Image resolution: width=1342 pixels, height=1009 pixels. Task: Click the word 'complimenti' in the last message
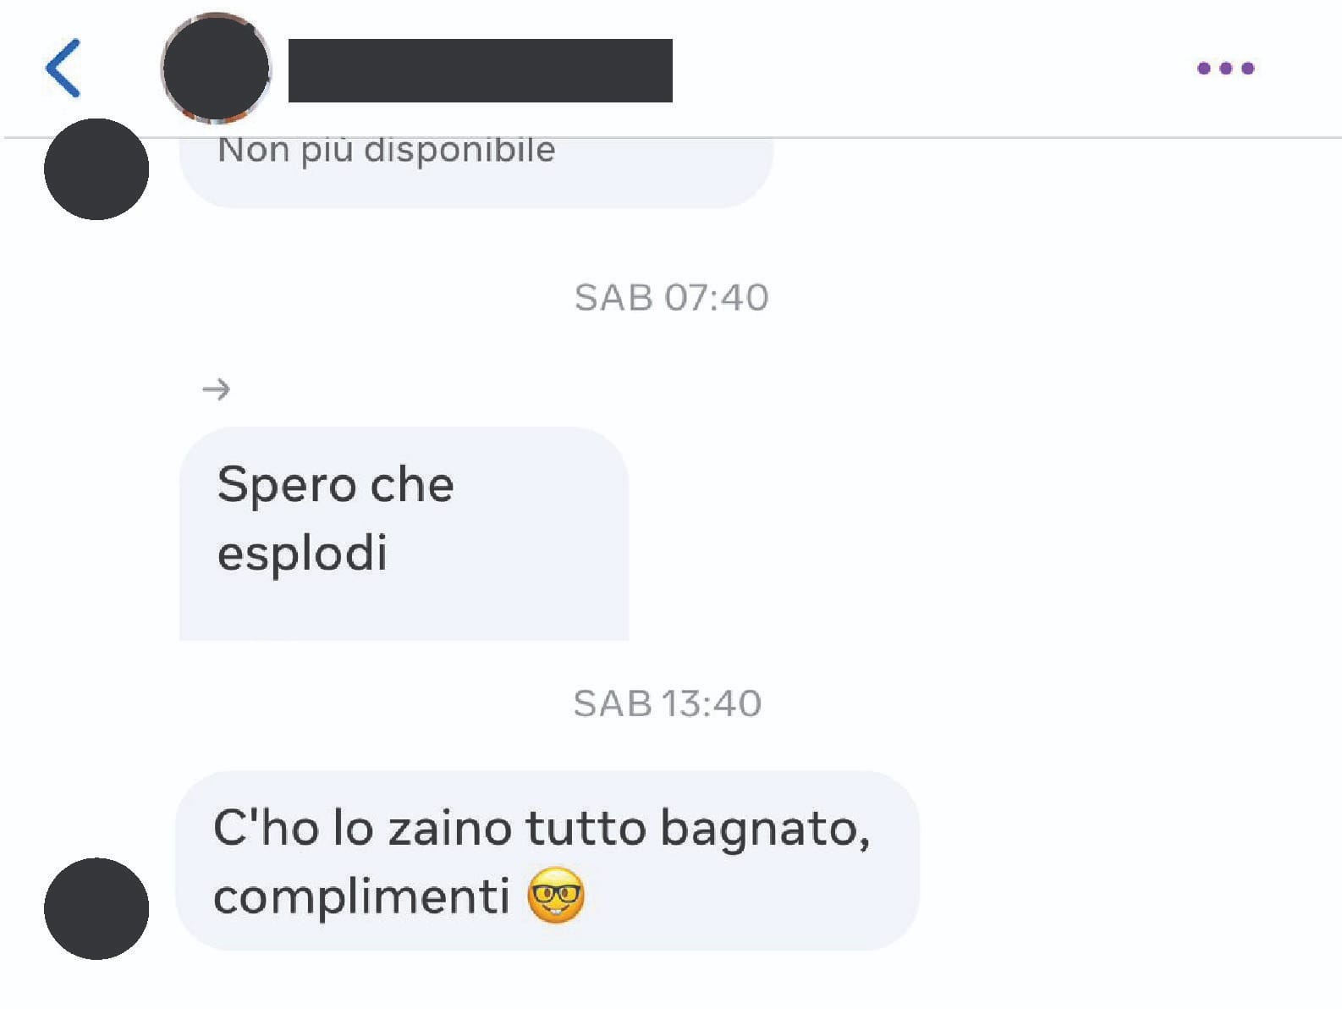[361, 897]
